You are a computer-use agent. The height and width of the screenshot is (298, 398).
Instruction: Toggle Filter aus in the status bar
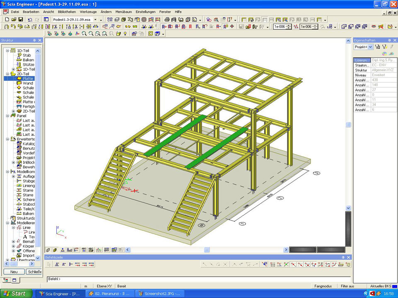click(x=347, y=286)
